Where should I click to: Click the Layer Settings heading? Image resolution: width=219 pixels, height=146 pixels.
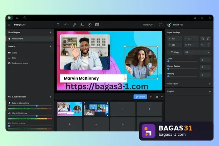(x=173, y=32)
